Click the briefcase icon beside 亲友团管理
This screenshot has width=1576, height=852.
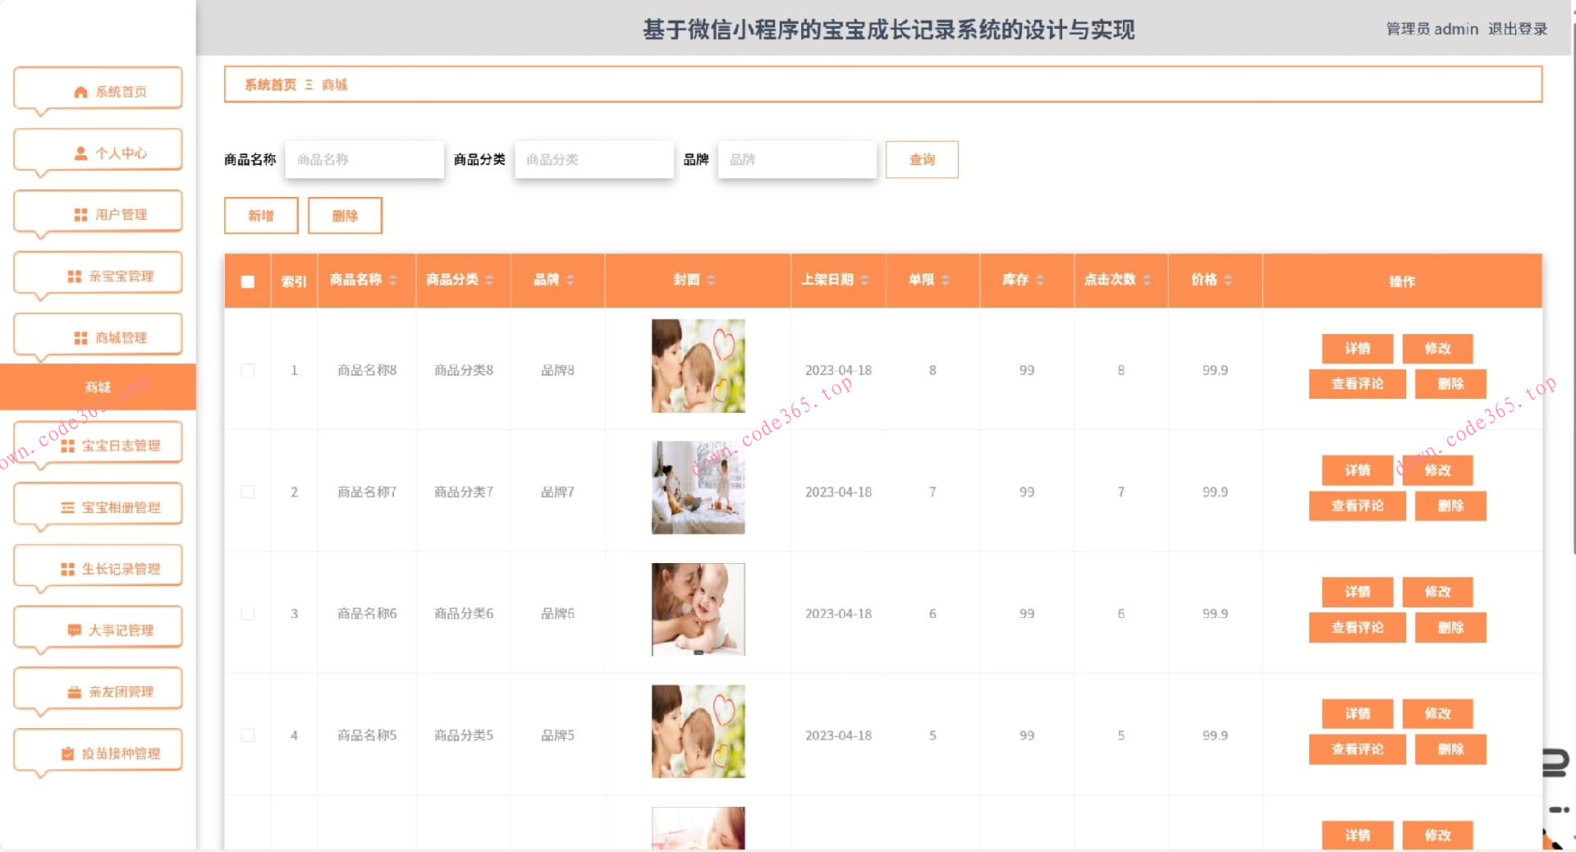tap(74, 692)
